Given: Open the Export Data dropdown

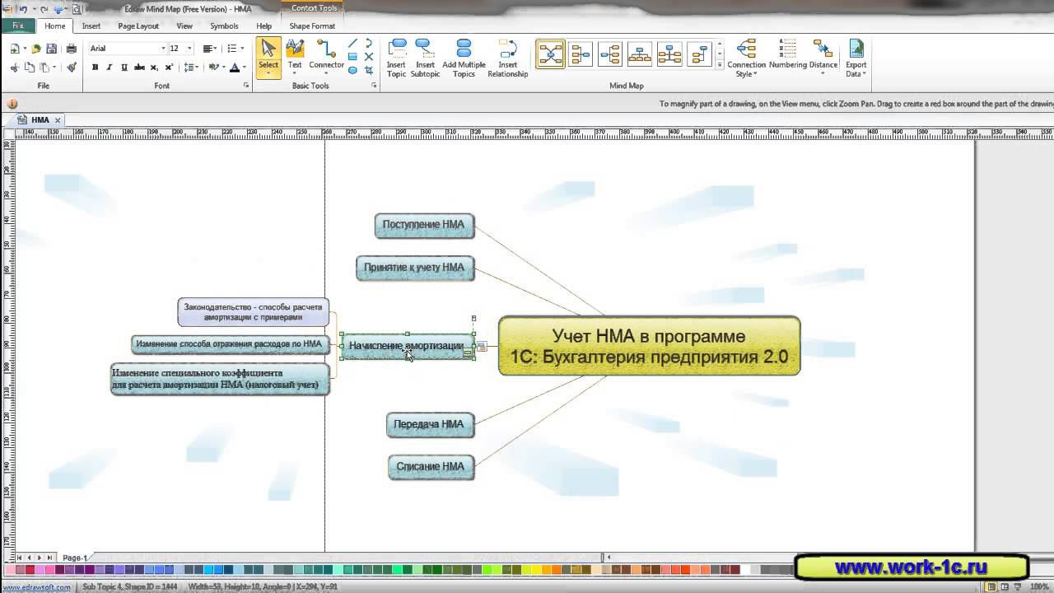Looking at the screenshot, I should pos(856,58).
